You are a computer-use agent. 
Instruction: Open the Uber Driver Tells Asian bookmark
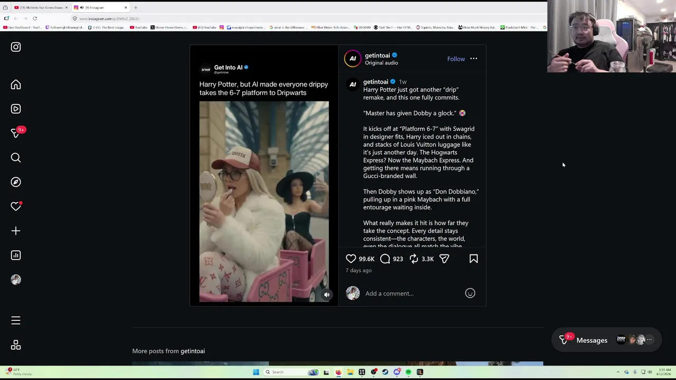pos(331,27)
